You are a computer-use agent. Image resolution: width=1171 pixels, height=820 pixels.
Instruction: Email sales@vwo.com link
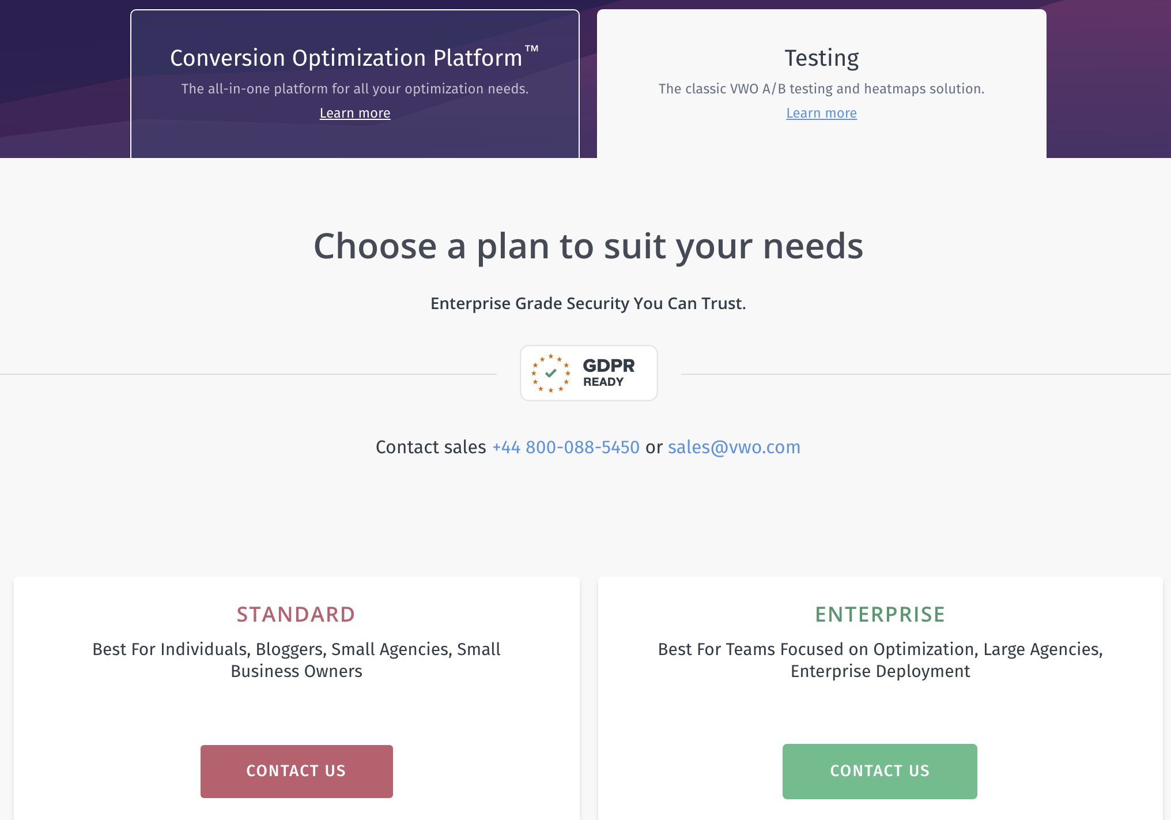pyautogui.click(x=734, y=447)
